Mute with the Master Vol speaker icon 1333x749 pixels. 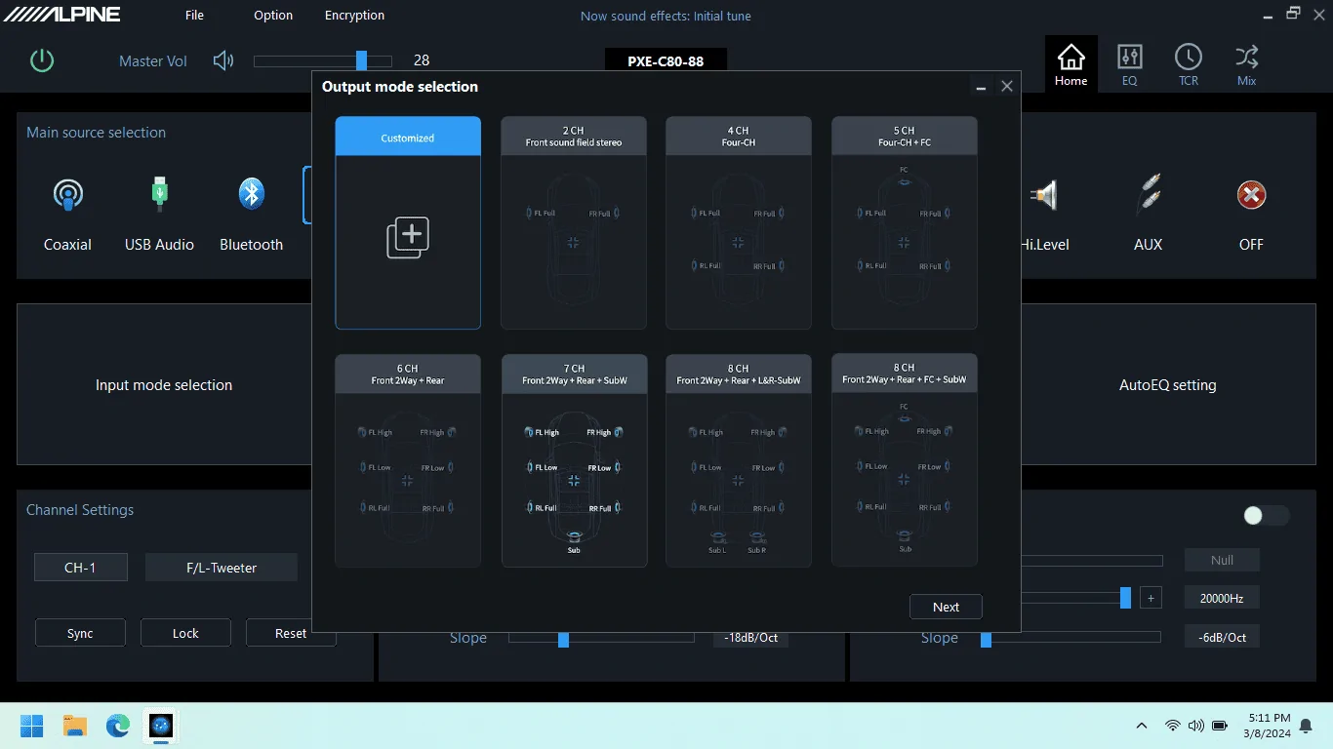pos(223,60)
